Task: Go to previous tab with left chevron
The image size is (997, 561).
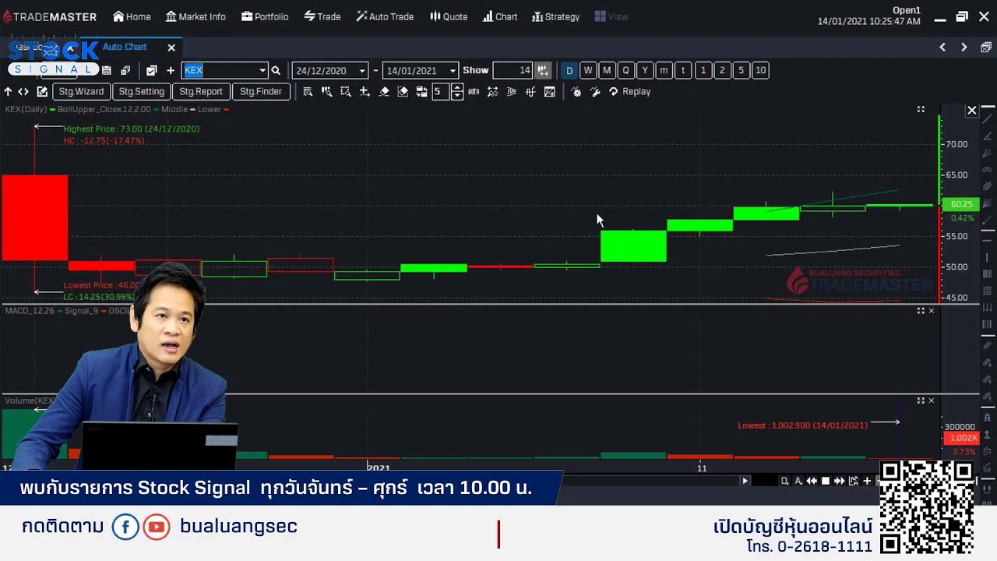Action: click(942, 48)
